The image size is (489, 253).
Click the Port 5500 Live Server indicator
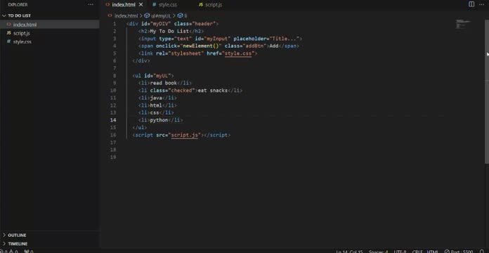[458, 251]
